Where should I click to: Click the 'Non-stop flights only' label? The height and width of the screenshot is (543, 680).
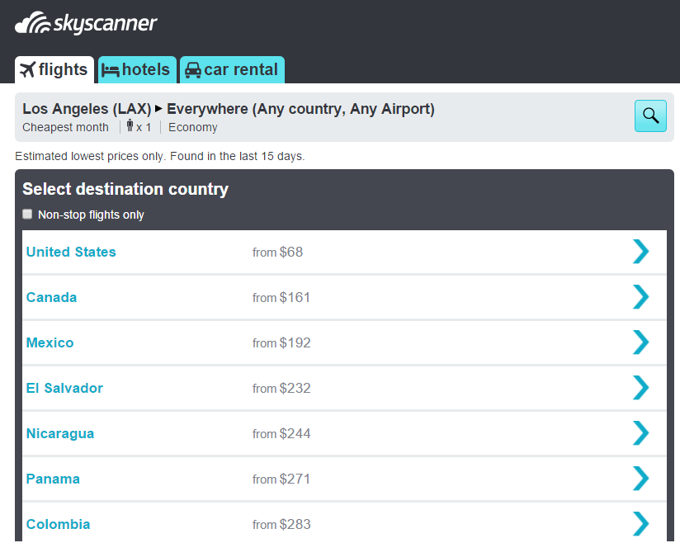tap(91, 215)
